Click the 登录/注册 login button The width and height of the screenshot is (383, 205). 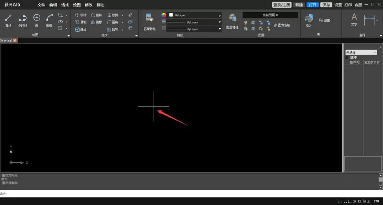pyautogui.click(x=282, y=5)
